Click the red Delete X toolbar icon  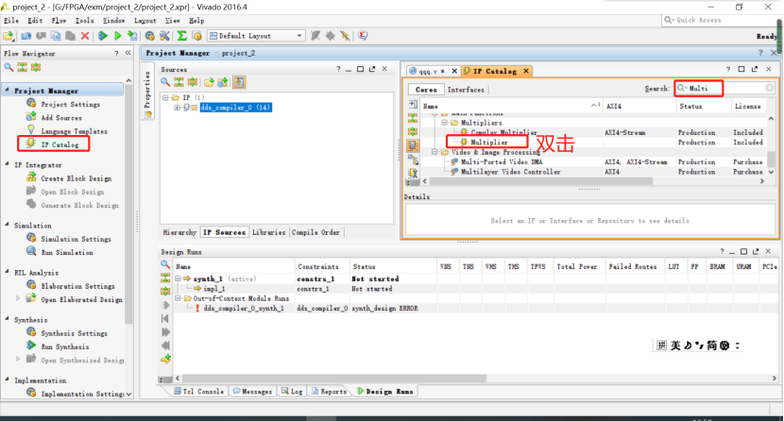(x=85, y=36)
